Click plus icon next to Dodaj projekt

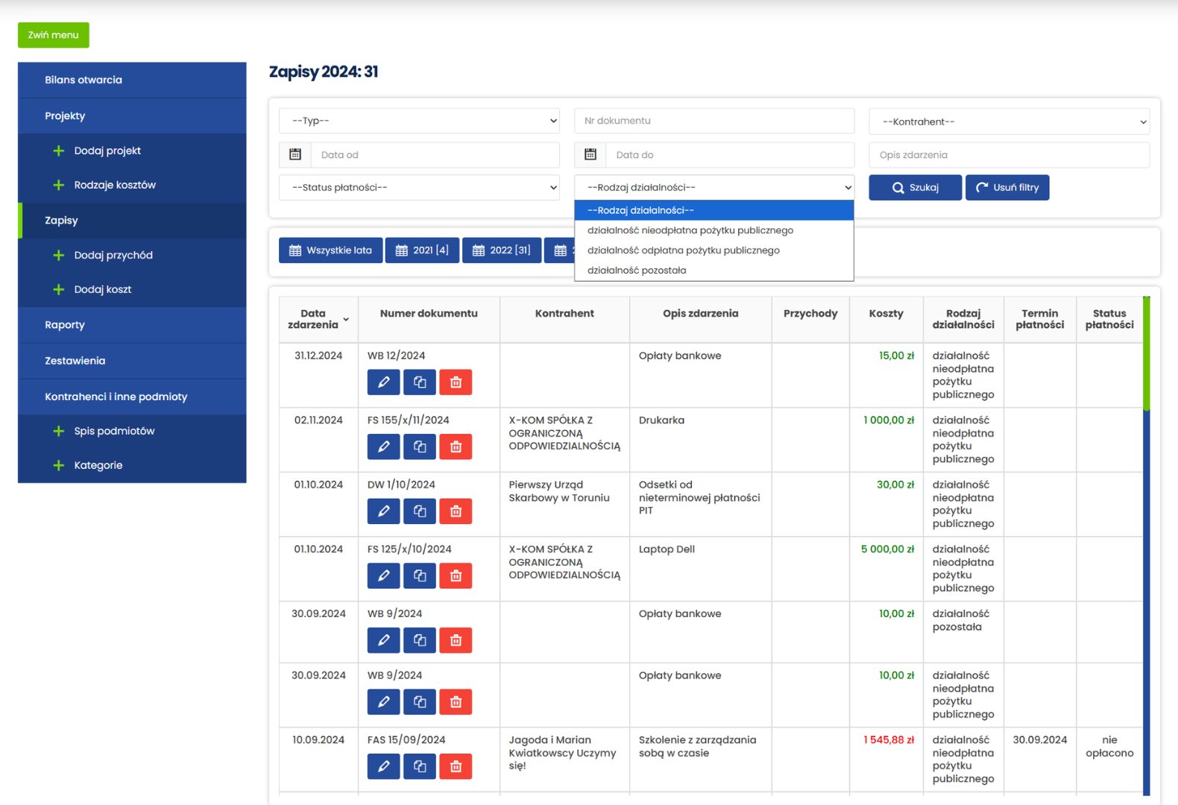[x=59, y=151]
